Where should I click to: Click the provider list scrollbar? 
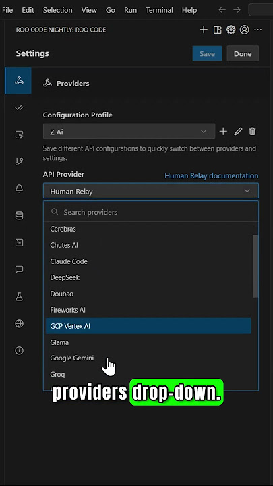[x=255, y=266]
